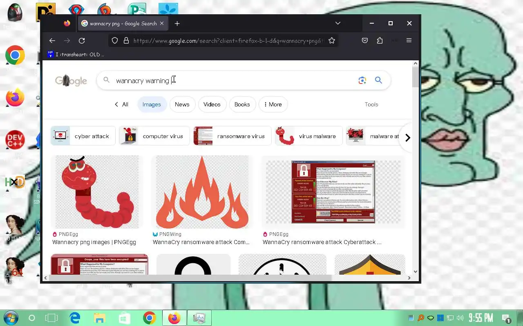Filter by ransomware virus chip
The height and width of the screenshot is (326, 523).
tap(232, 136)
